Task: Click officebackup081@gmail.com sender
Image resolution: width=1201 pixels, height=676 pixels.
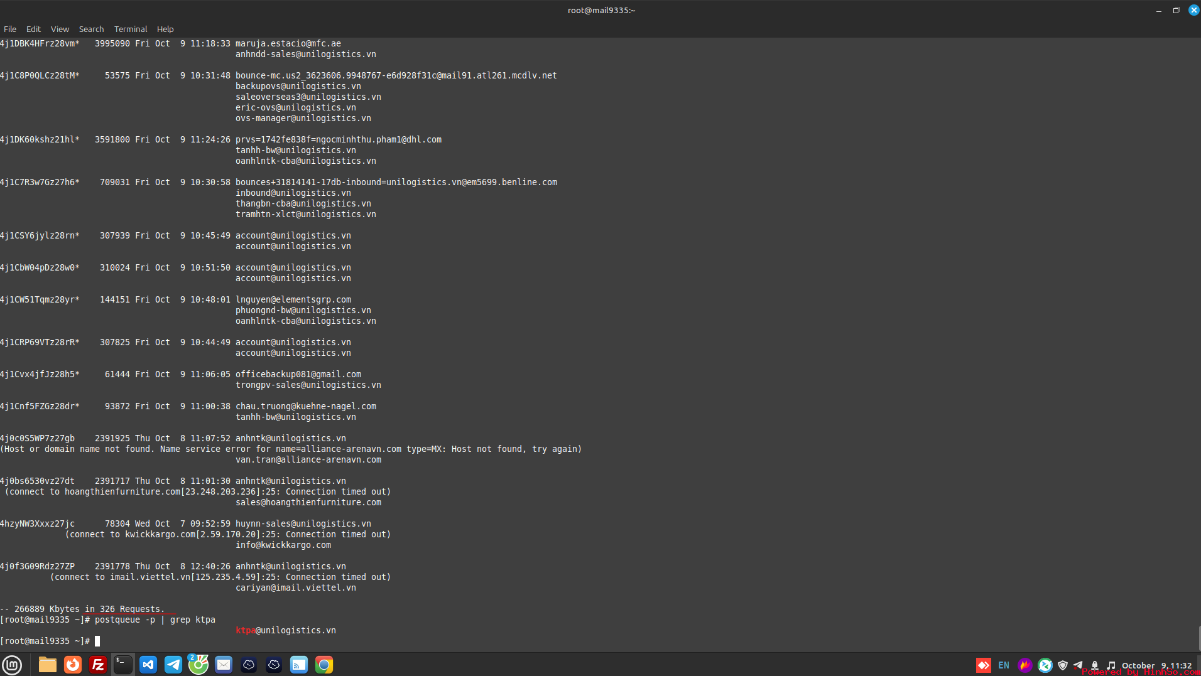Action: 298,374
